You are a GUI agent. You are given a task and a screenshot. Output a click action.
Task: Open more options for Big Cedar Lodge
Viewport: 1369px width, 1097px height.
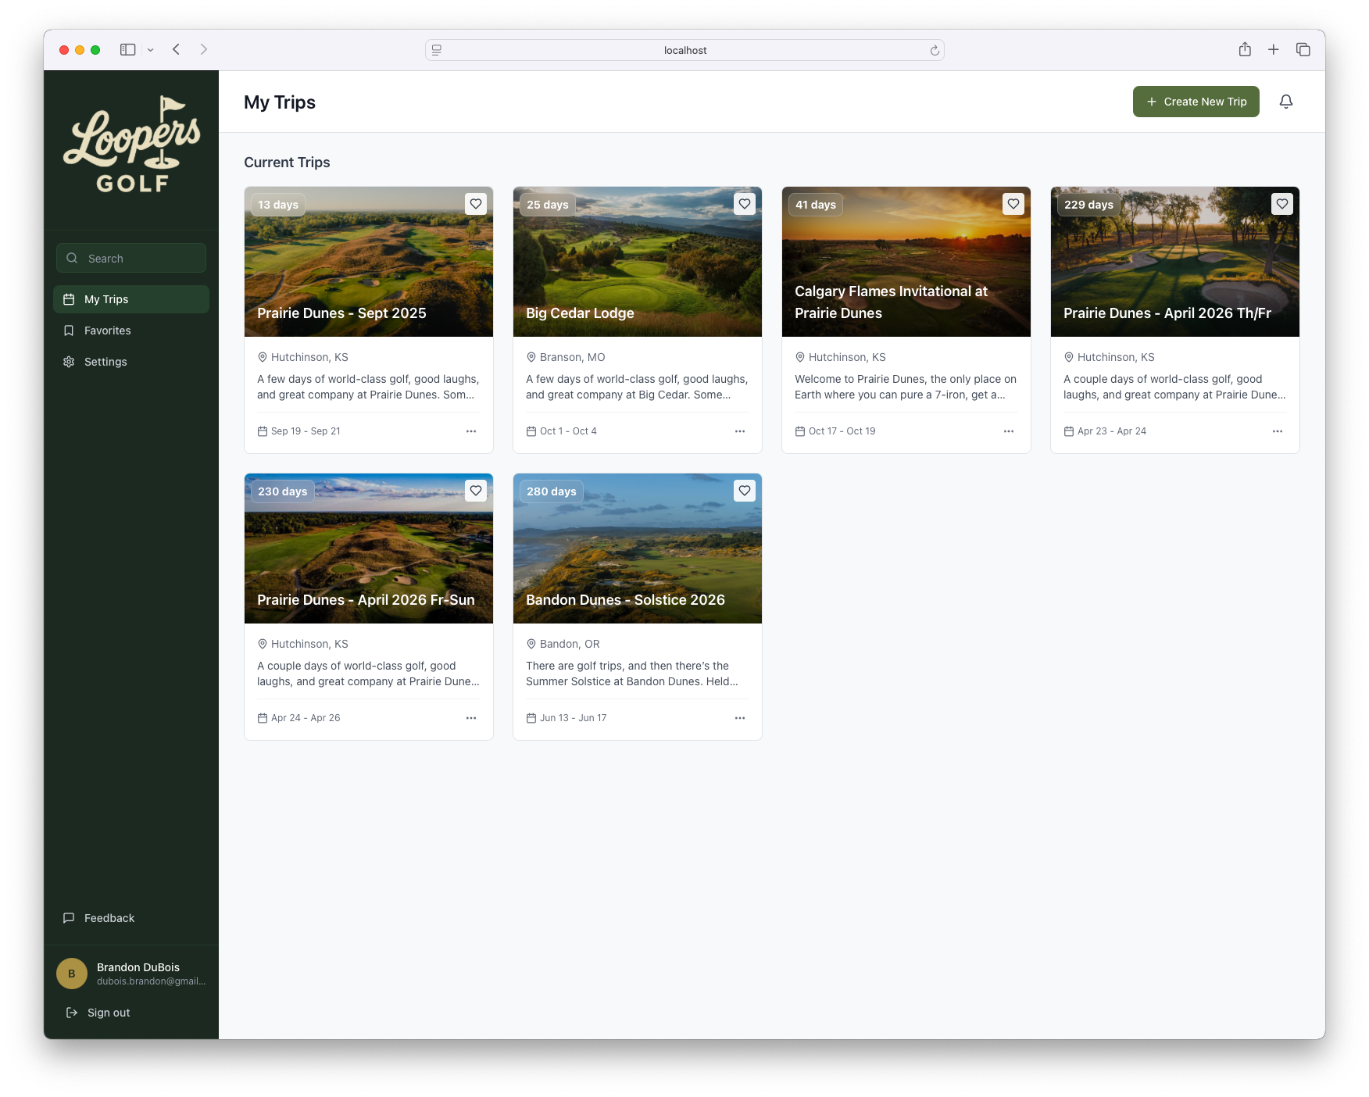point(739,431)
